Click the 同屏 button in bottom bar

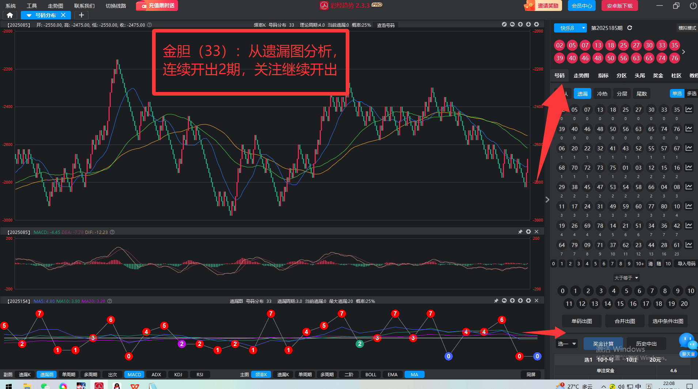(x=531, y=374)
